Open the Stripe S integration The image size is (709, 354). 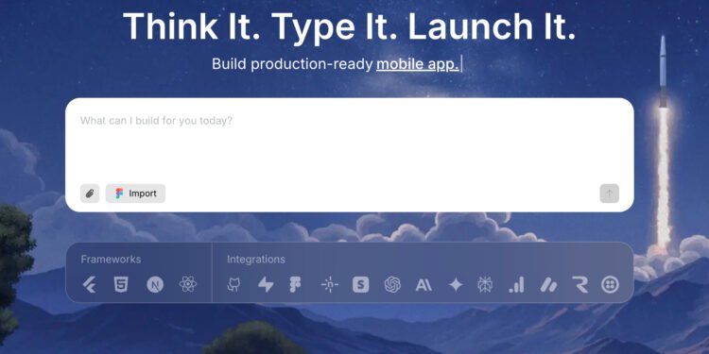pyautogui.click(x=361, y=284)
